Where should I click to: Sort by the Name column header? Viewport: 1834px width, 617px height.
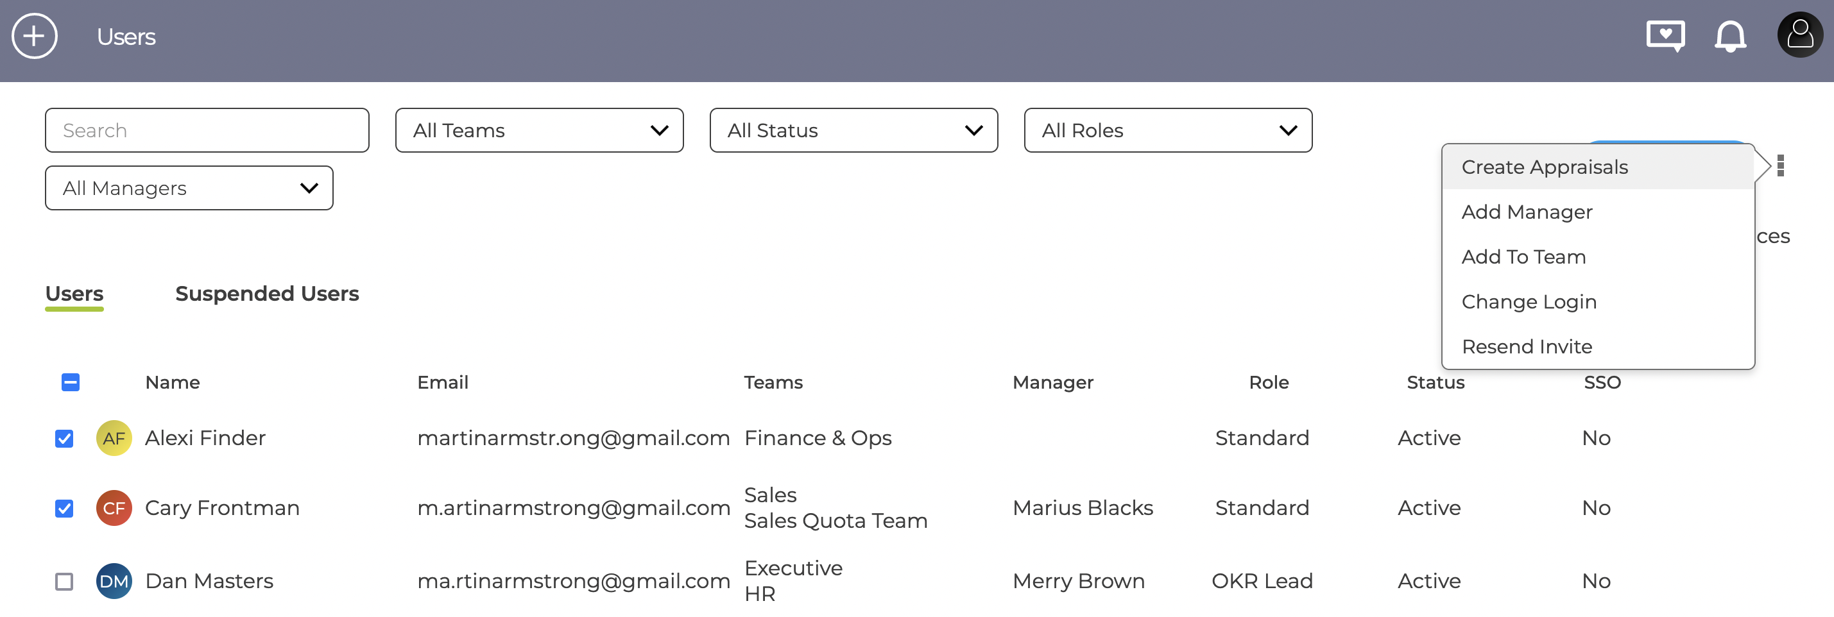click(172, 383)
